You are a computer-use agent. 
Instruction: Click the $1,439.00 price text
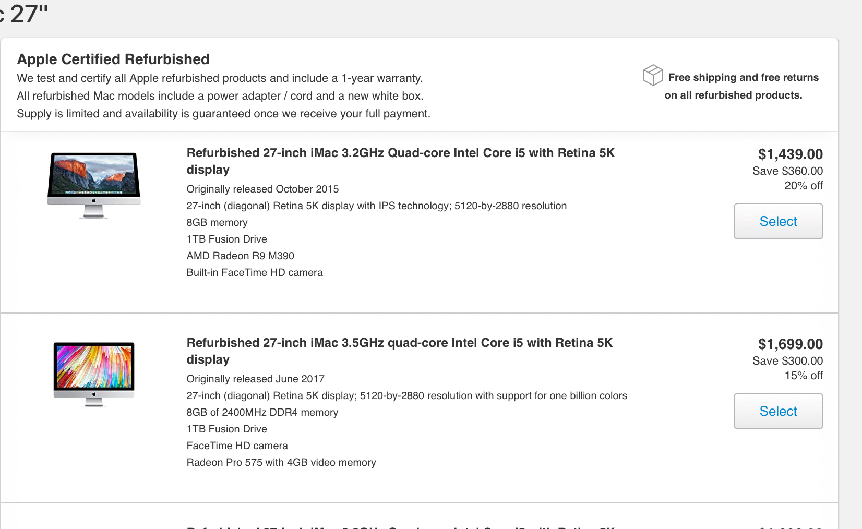(x=790, y=154)
